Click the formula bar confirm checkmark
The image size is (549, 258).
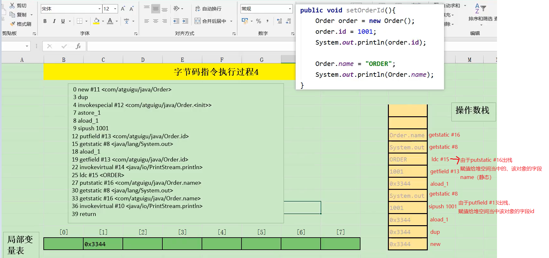click(64, 46)
